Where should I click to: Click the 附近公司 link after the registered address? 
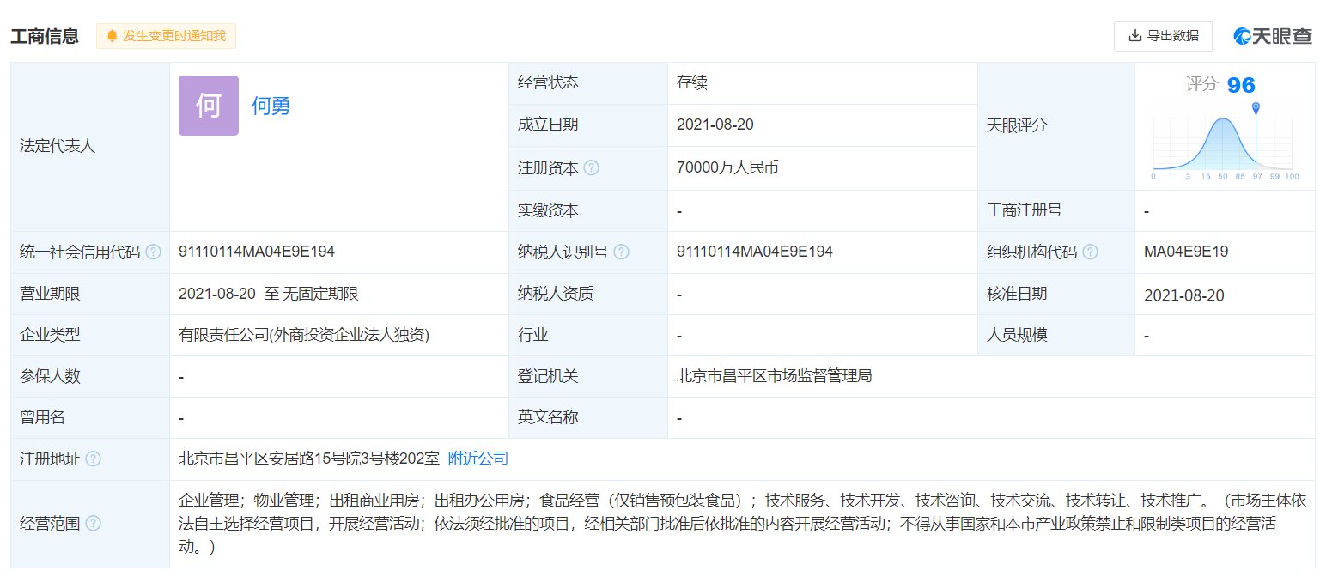[x=477, y=458]
